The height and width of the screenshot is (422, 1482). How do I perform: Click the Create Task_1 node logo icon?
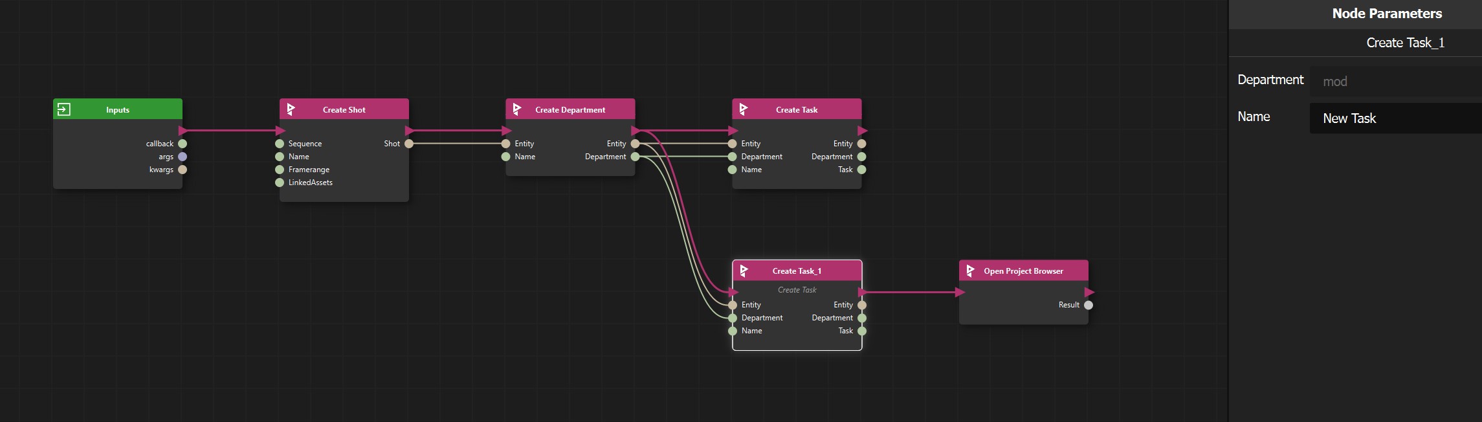point(744,271)
